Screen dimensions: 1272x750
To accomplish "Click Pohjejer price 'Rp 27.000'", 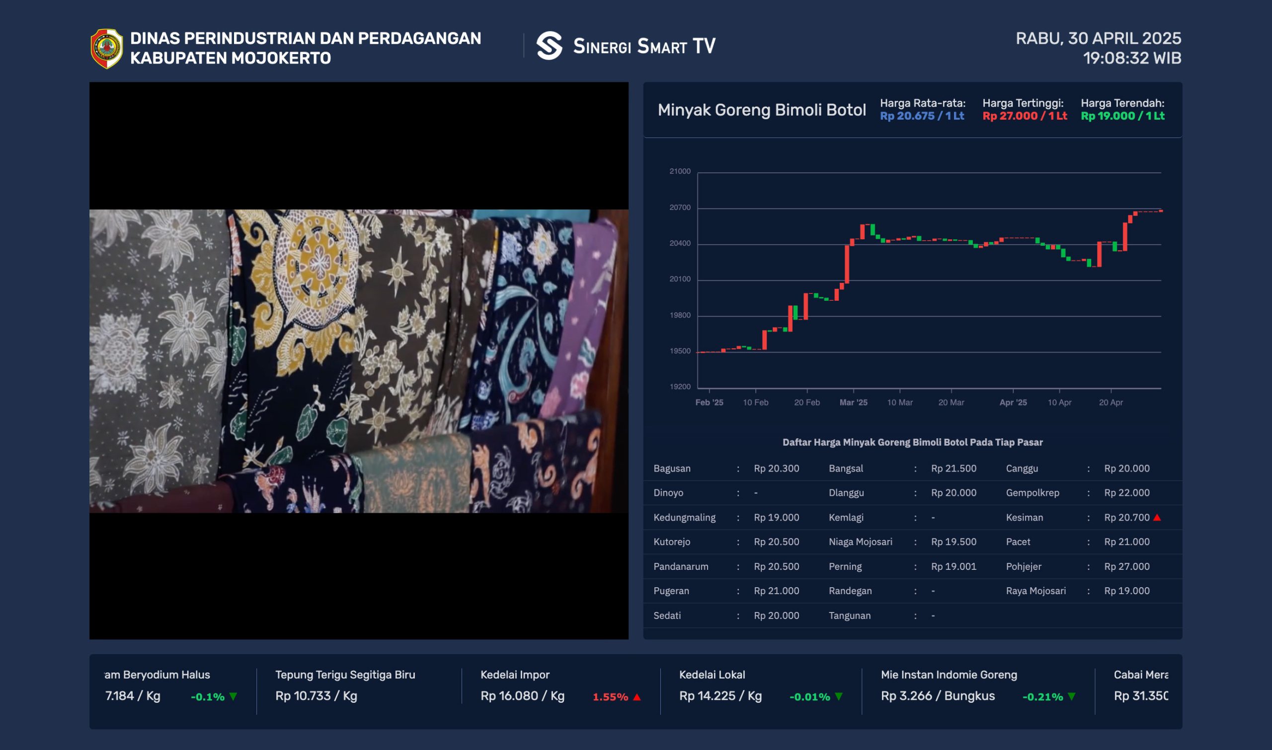I will tap(1127, 566).
